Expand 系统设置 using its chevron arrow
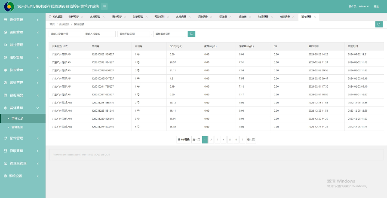This screenshot has height=198, width=387. (38, 176)
